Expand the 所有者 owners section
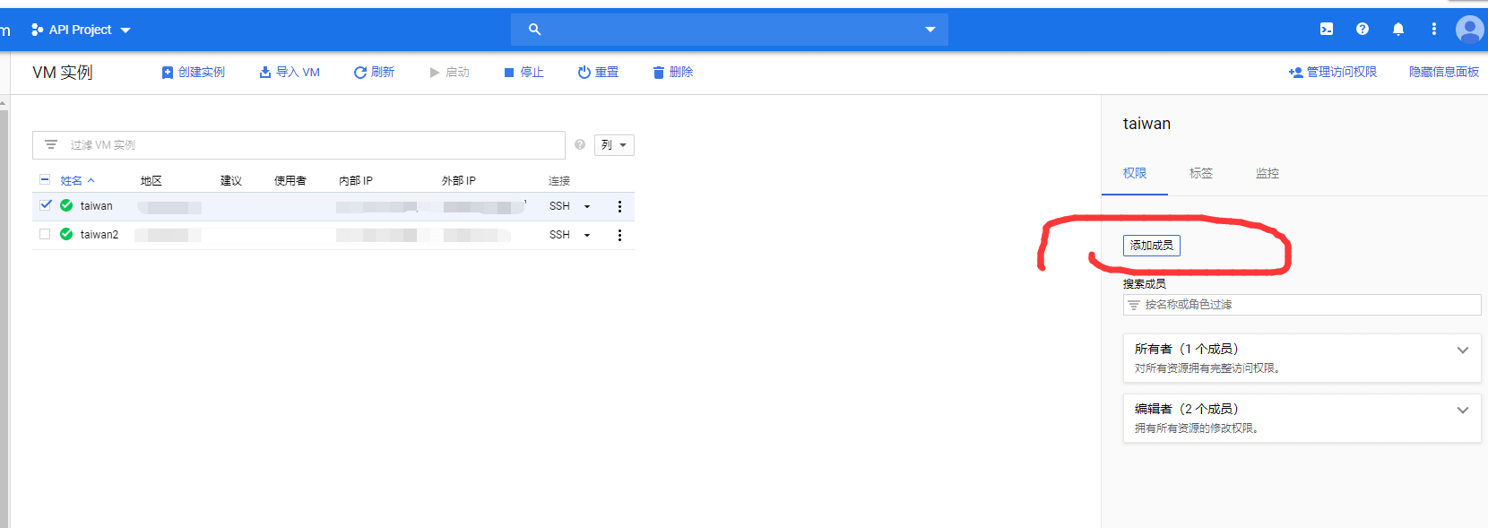Viewport: 1488px width, 528px height. point(1462,351)
